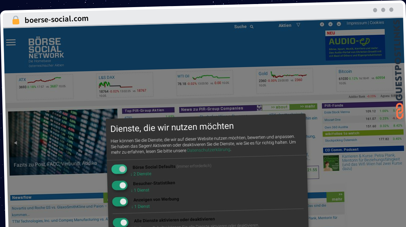Open the WTI Oil chart widget
The height and width of the screenshot is (227, 406).
[205, 82]
